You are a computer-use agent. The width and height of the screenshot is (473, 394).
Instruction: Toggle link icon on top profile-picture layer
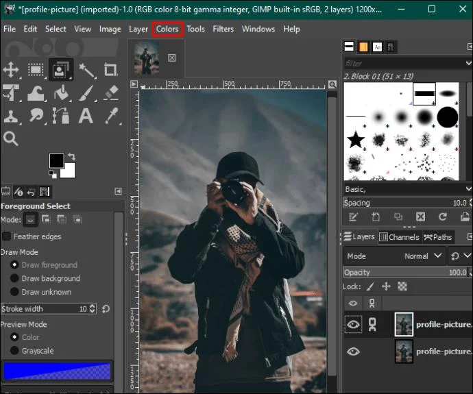372,325
